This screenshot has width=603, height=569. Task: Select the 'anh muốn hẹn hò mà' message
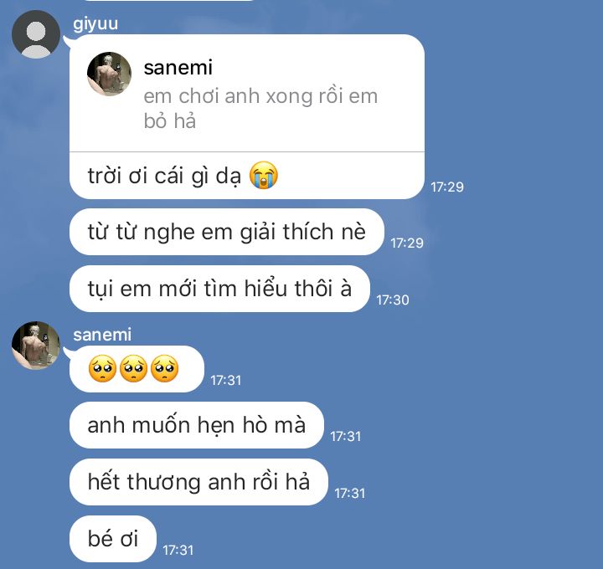[x=196, y=425]
